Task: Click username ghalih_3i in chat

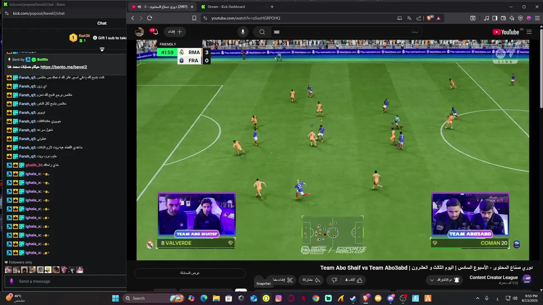Action: (33, 165)
